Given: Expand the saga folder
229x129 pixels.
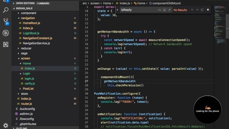Looking at the screenshot, I should coord(18,53).
